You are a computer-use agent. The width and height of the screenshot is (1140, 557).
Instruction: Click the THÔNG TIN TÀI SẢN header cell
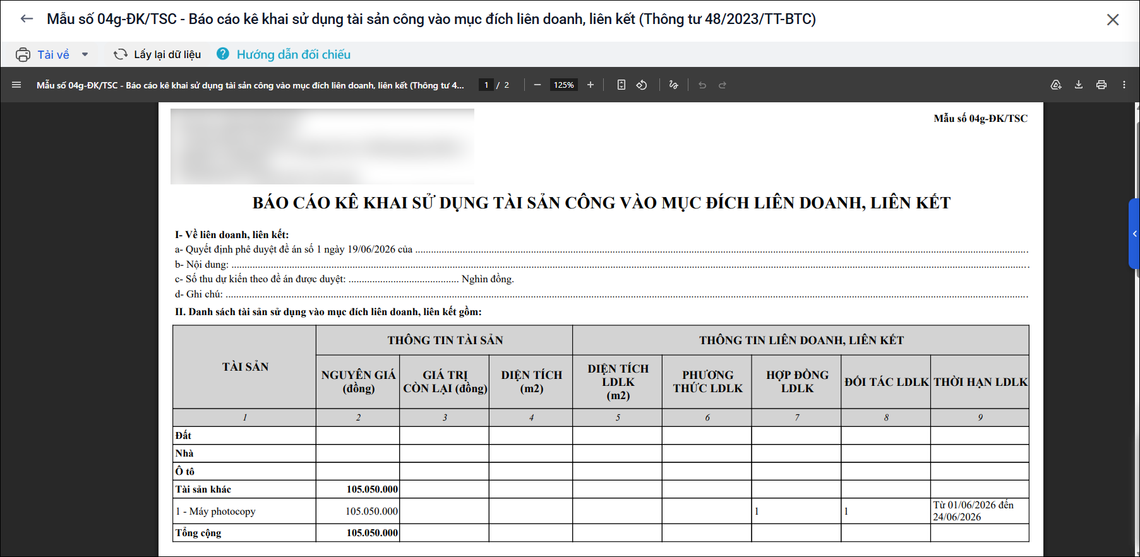445,340
